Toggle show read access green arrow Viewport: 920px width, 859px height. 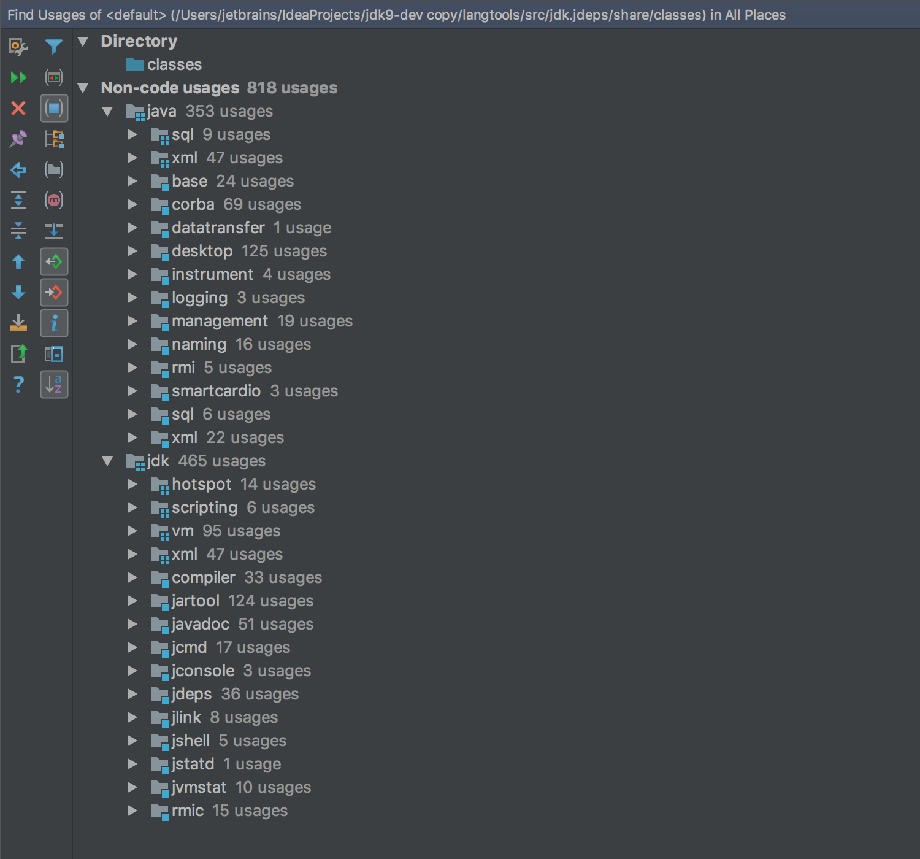[x=54, y=262]
